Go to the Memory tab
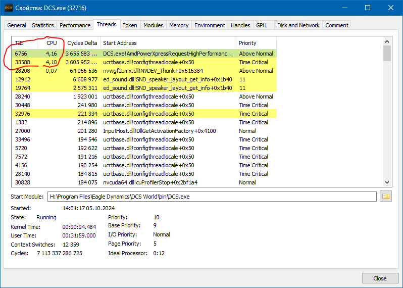 click(179, 25)
